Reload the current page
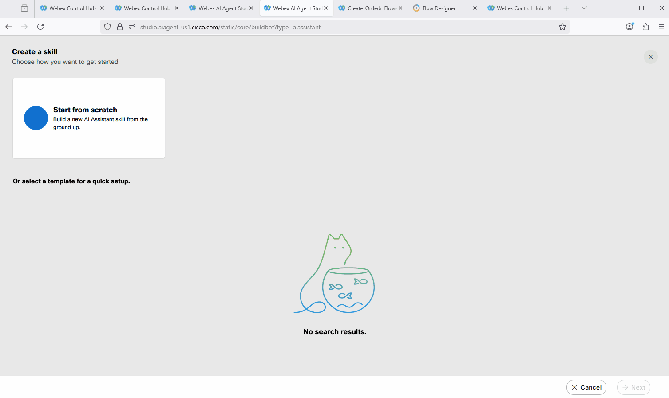 click(40, 27)
